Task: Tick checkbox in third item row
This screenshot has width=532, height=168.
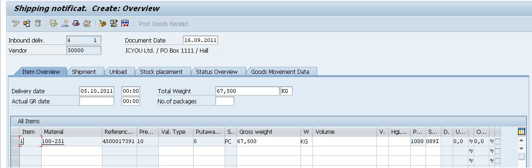Action: (497, 161)
